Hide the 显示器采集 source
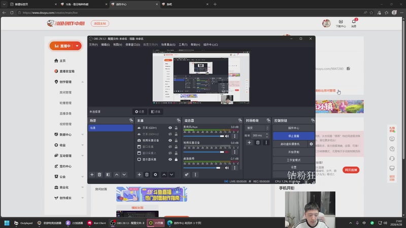 (x=170, y=160)
